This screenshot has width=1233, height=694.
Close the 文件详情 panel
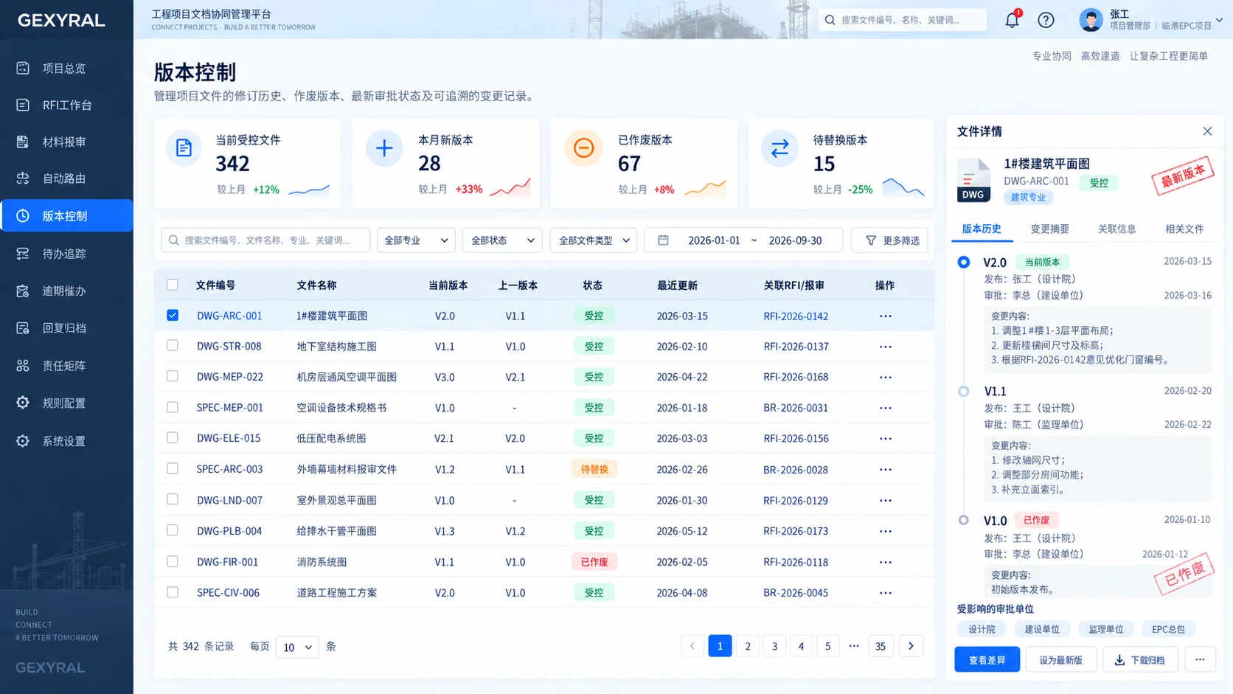pos(1207,131)
